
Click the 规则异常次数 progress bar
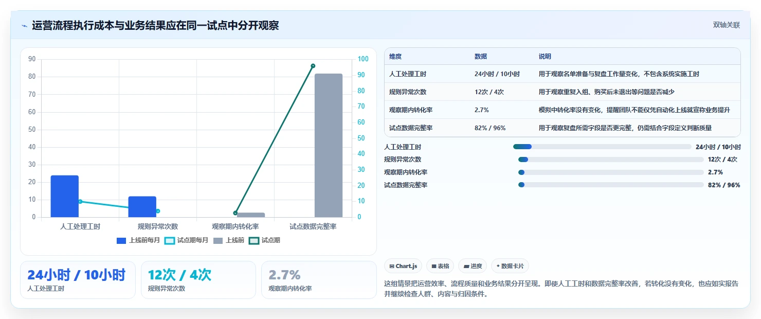(611, 159)
